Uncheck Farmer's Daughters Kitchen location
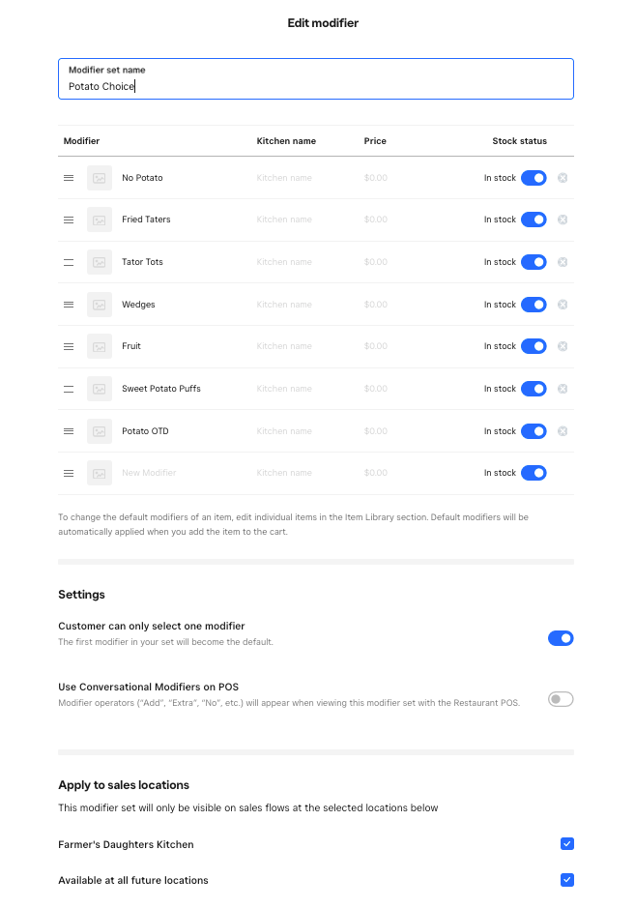The height and width of the screenshot is (908, 635). pyautogui.click(x=567, y=844)
